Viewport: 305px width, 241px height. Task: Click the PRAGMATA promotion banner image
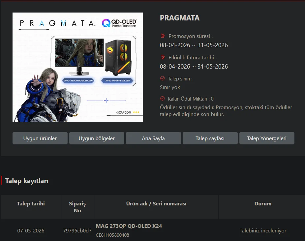coord(77,67)
